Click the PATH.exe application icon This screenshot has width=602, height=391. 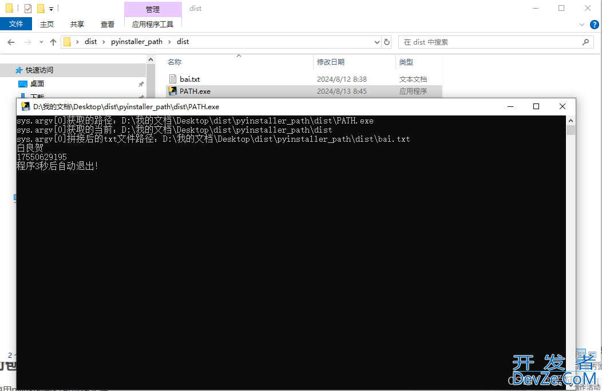(x=173, y=91)
